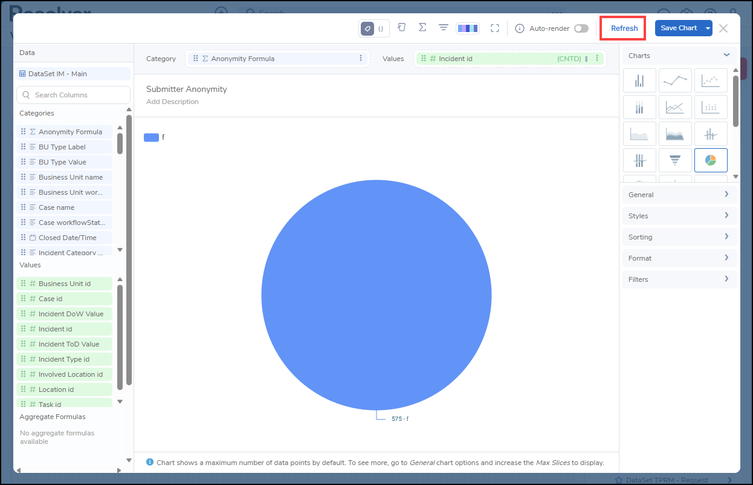The image size is (753, 485).
Task: Click the blue pie chart slice
Action: [376, 295]
